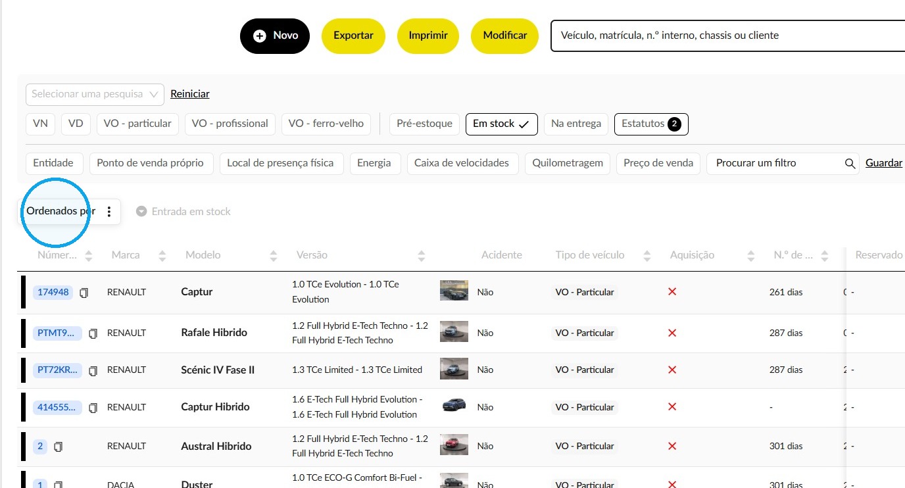905x488 pixels.
Task: Toggle the VO - particular filter
Action: point(137,124)
